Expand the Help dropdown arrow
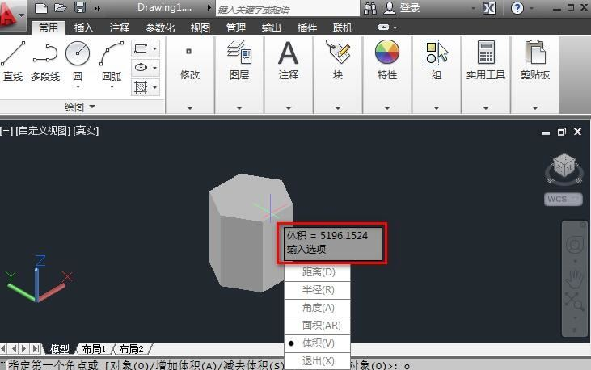Image resolution: width=591 pixels, height=370 pixels. (532, 8)
